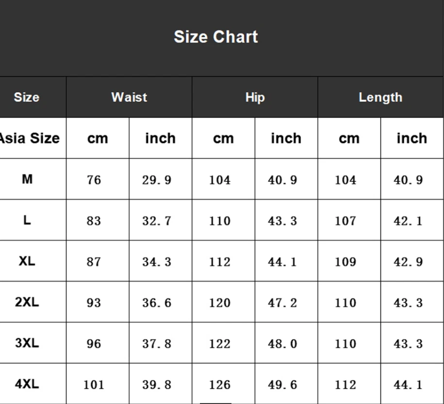The height and width of the screenshot is (404, 444).
Task: Click the Size Chart title
Action: point(216,37)
